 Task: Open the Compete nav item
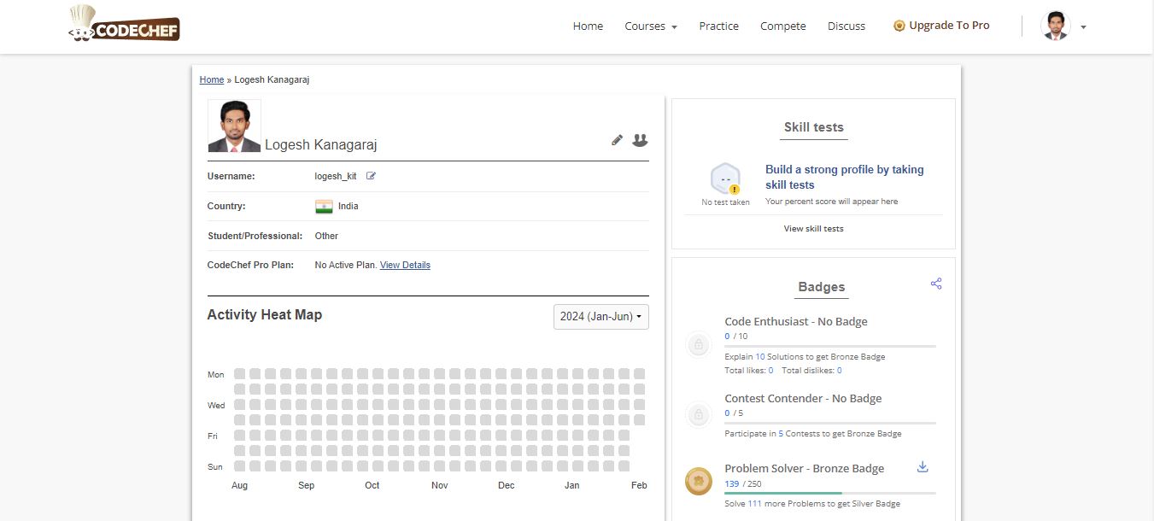tap(783, 26)
